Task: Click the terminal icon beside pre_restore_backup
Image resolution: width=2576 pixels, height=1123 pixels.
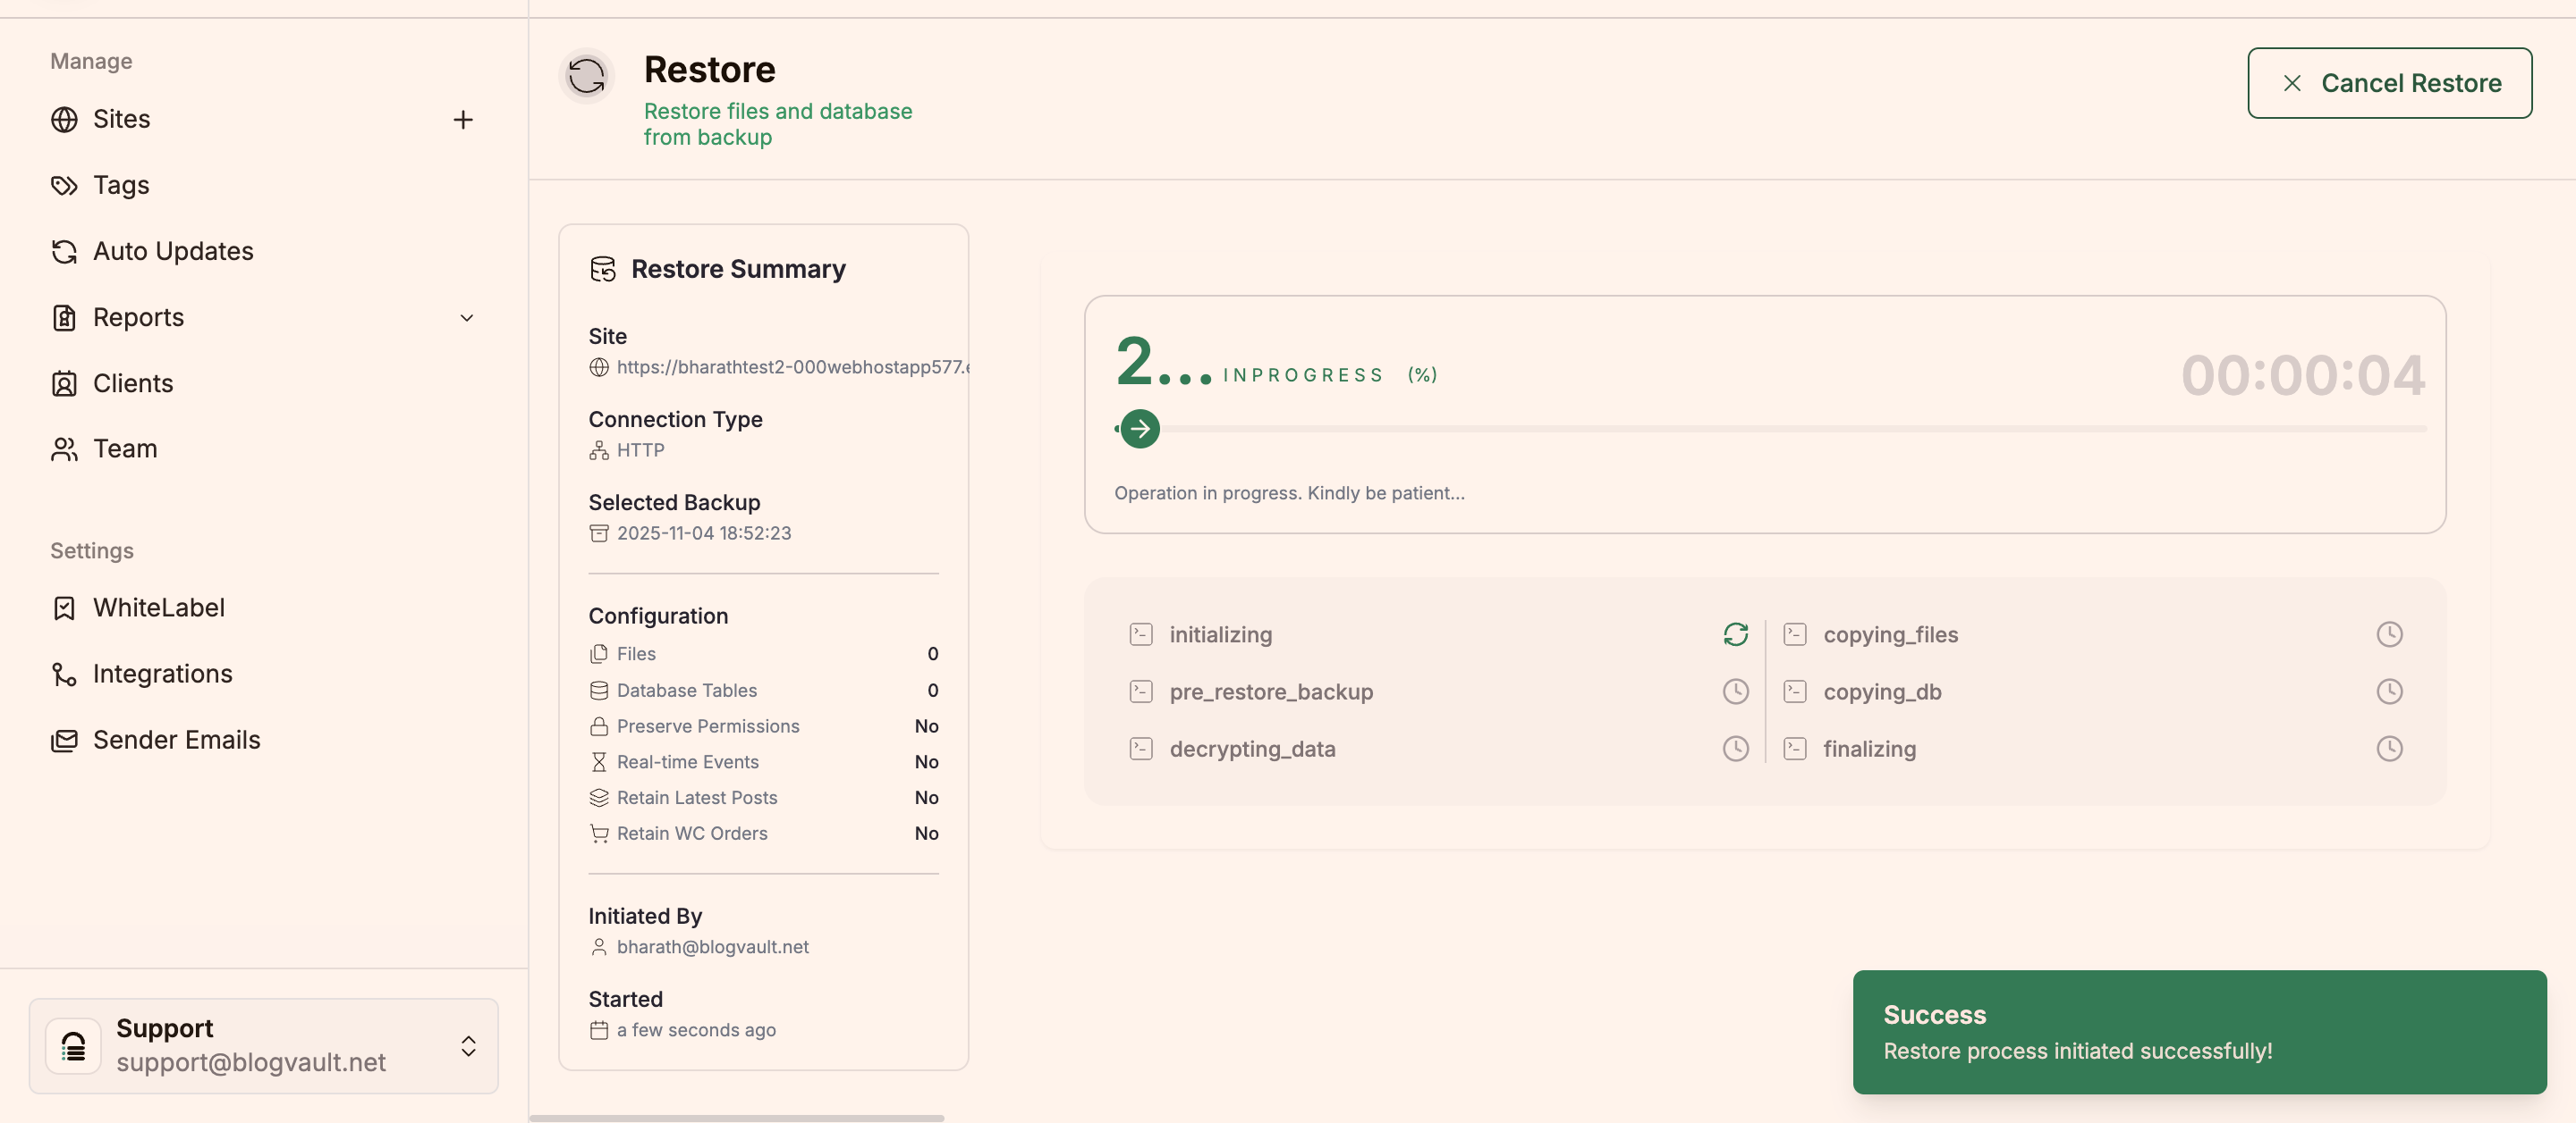Action: (x=1140, y=691)
